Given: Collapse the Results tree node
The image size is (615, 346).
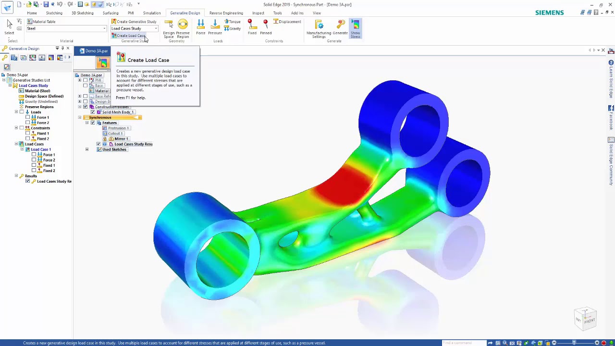Looking at the screenshot, I should pos(16,176).
